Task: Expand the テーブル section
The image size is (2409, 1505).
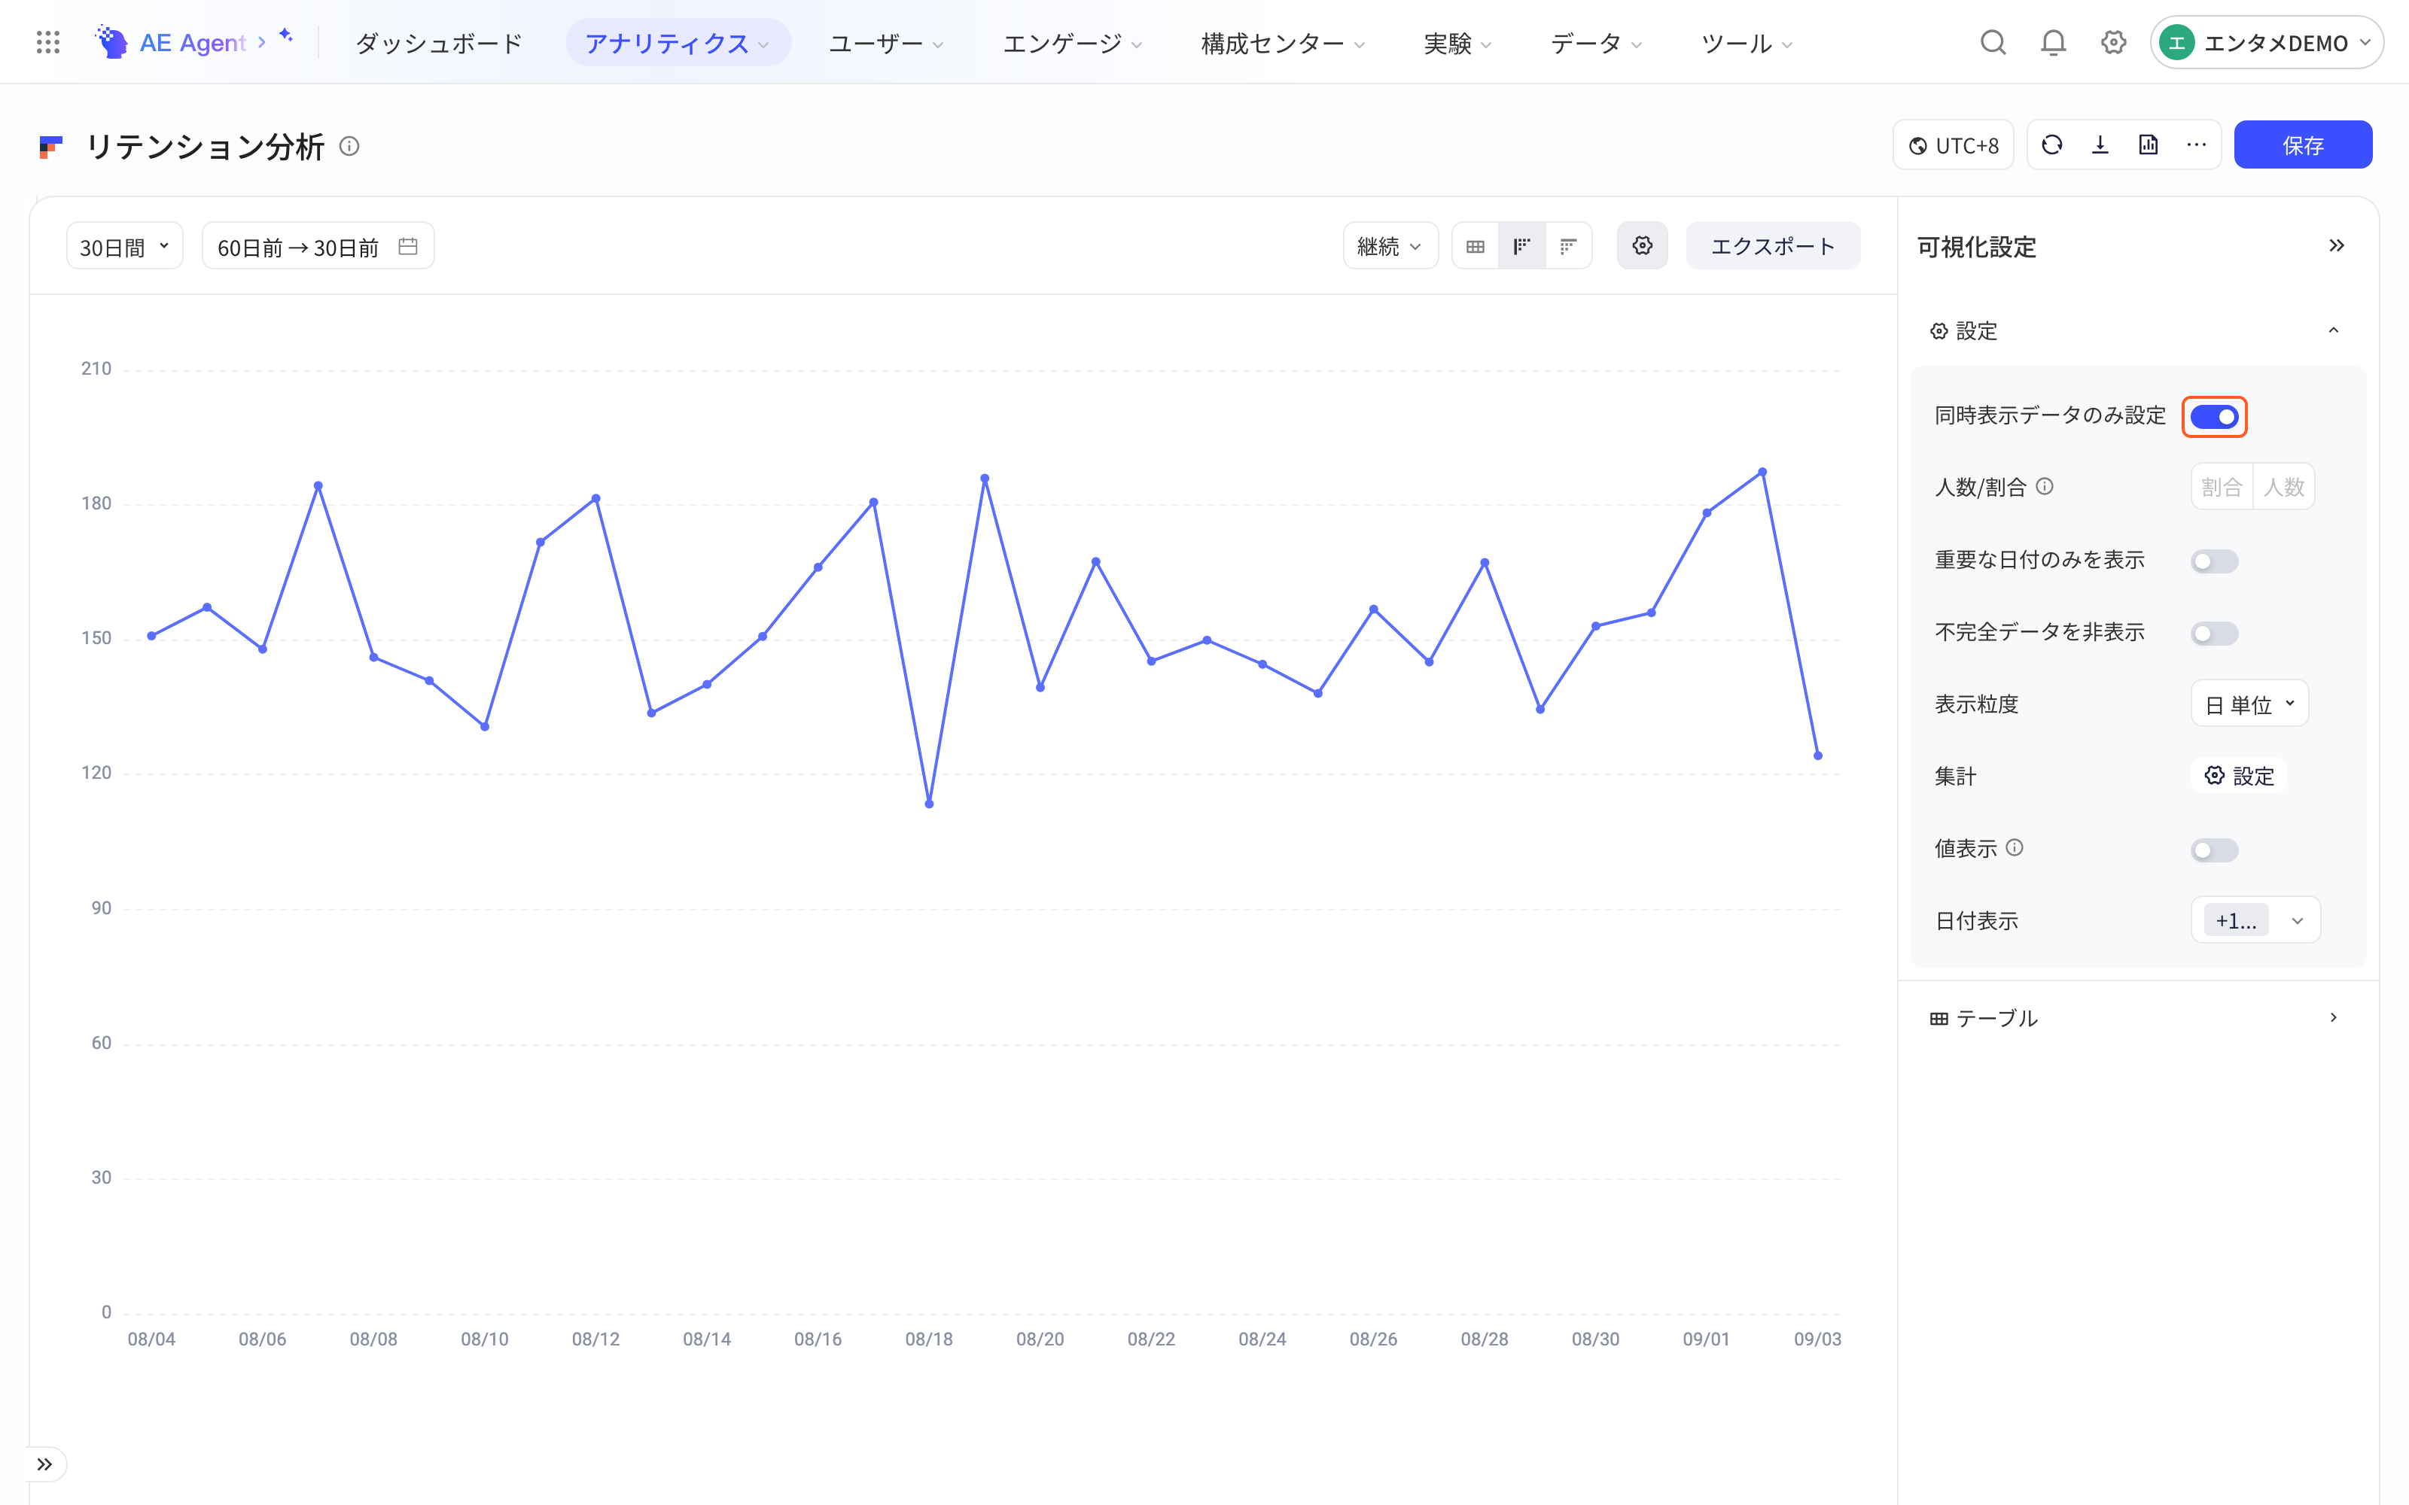Action: point(2138,1018)
